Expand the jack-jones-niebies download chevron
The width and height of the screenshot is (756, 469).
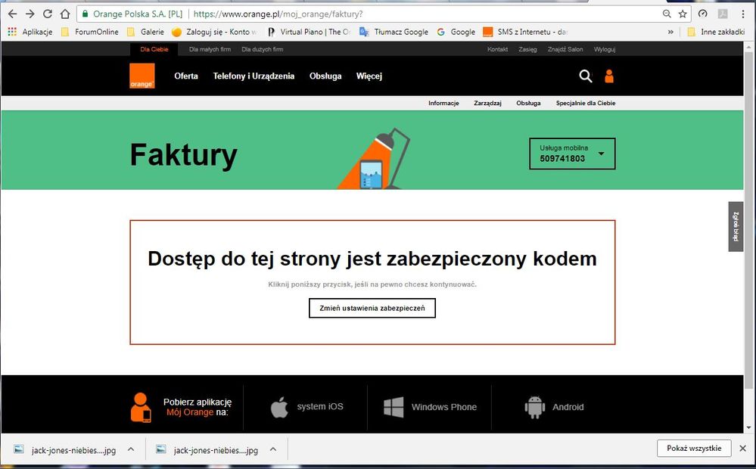129,449
